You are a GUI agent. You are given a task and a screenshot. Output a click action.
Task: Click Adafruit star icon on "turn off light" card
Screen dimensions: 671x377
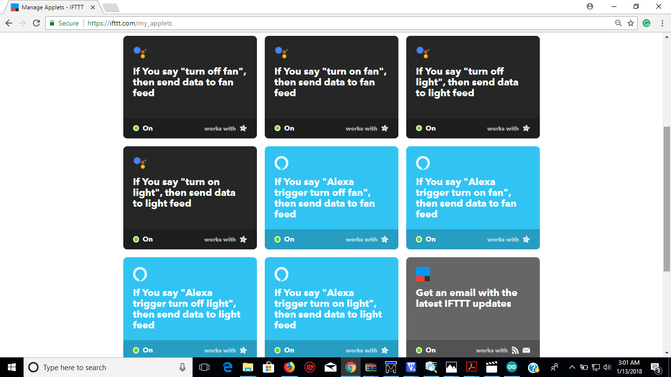click(526, 128)
